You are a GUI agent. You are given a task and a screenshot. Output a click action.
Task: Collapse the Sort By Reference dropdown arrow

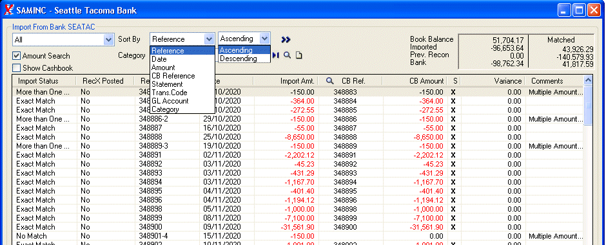point(209,39)
